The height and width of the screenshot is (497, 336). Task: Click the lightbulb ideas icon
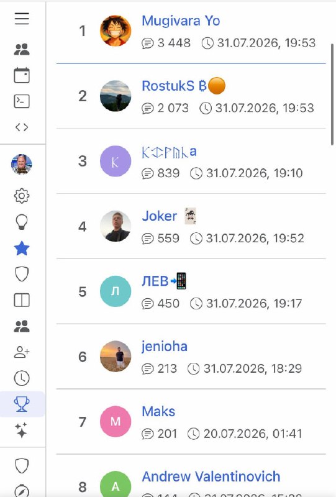22,222
